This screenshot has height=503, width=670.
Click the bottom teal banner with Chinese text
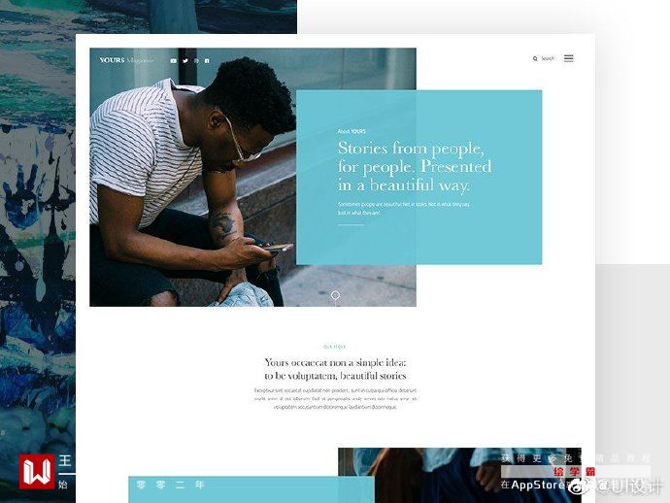(x=251, y=489)
